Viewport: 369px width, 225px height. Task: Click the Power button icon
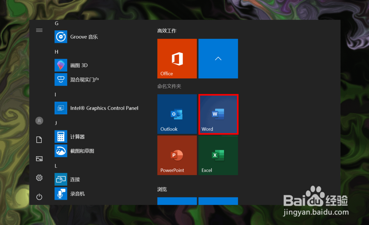[39, 197]
